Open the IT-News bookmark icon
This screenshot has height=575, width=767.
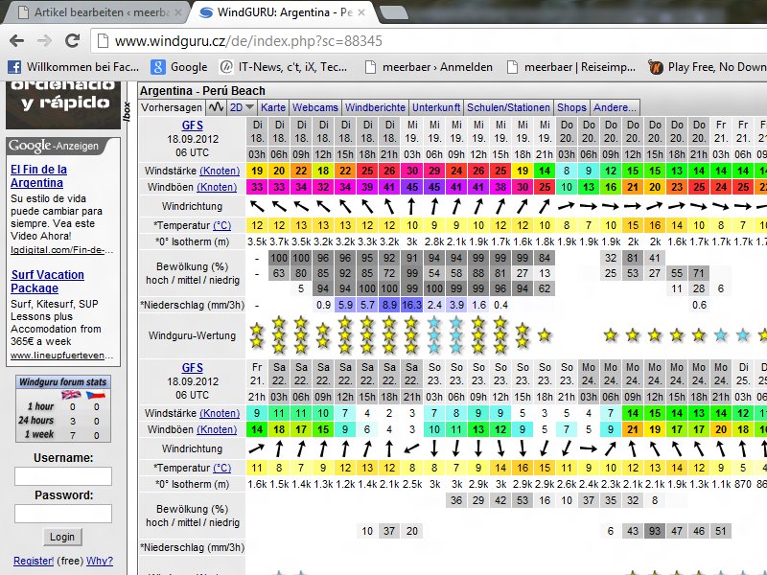[x=226, y=67]
